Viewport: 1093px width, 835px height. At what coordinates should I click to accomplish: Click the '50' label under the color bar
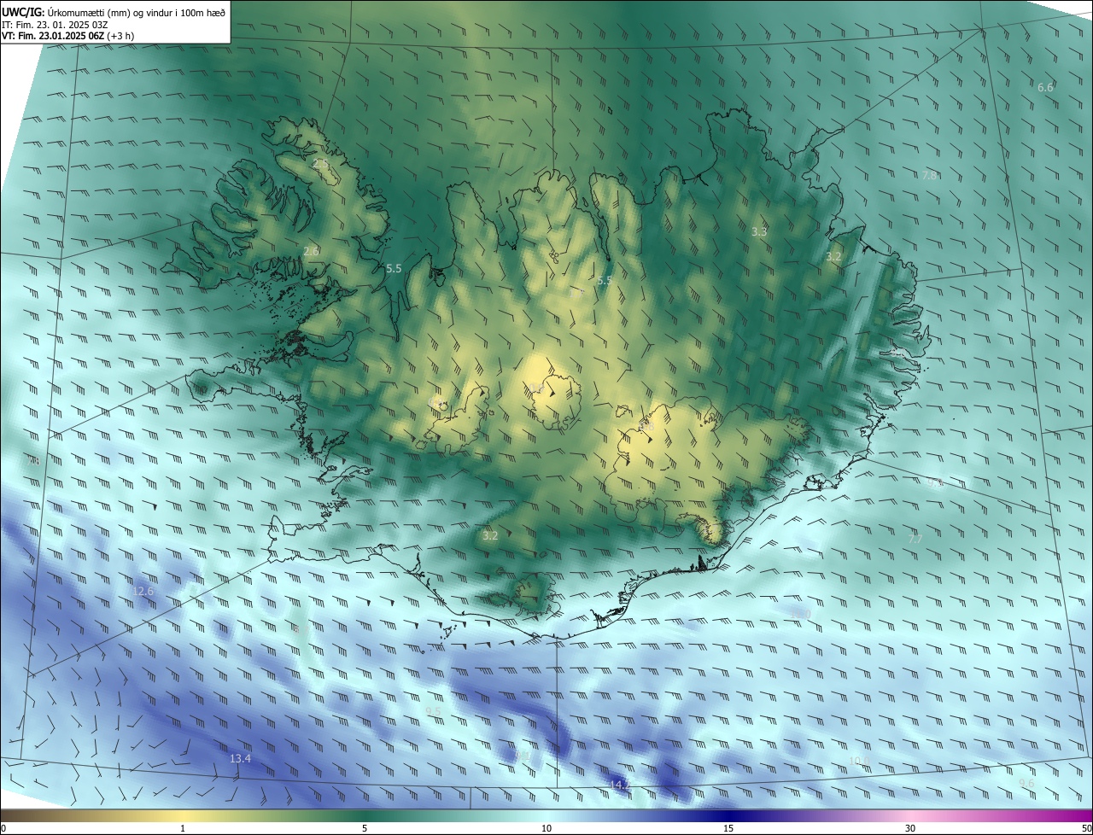coord(1085,828)
